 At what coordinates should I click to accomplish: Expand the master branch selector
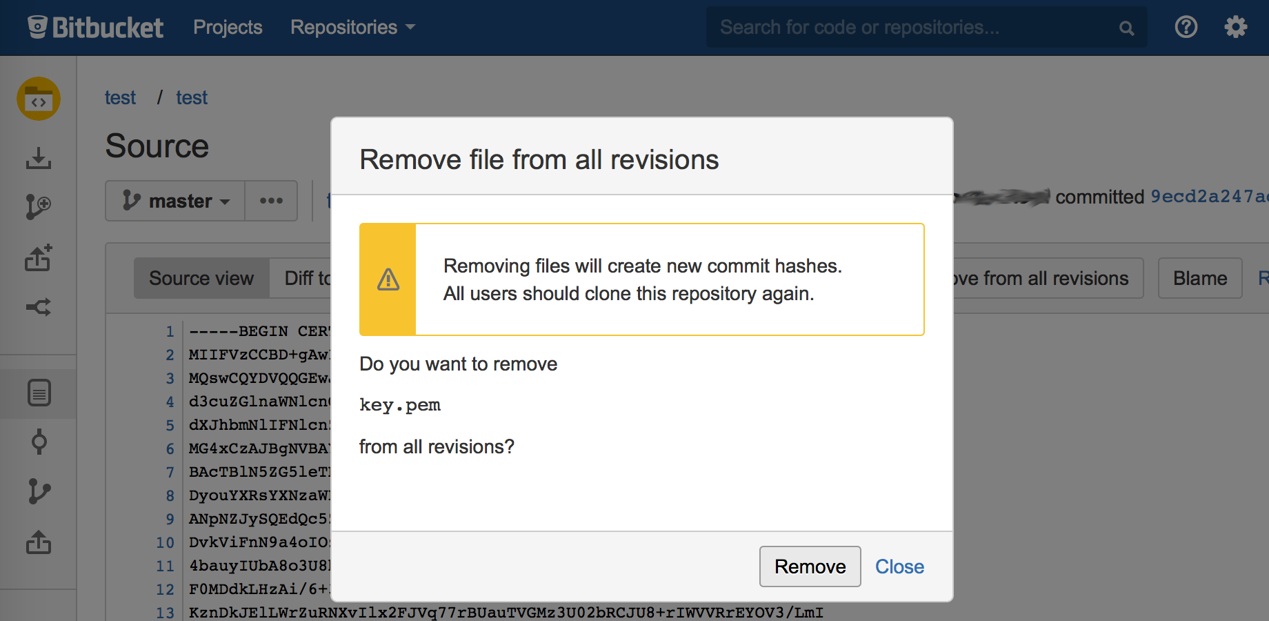175,201
